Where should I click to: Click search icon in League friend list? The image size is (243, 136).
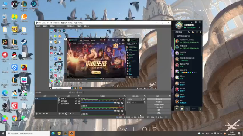200,32
